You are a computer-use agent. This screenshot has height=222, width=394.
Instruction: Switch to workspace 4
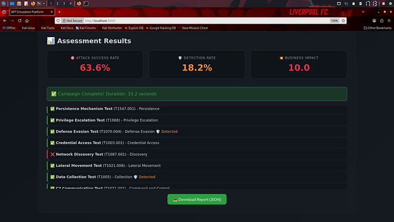click(x=70, y=3)
